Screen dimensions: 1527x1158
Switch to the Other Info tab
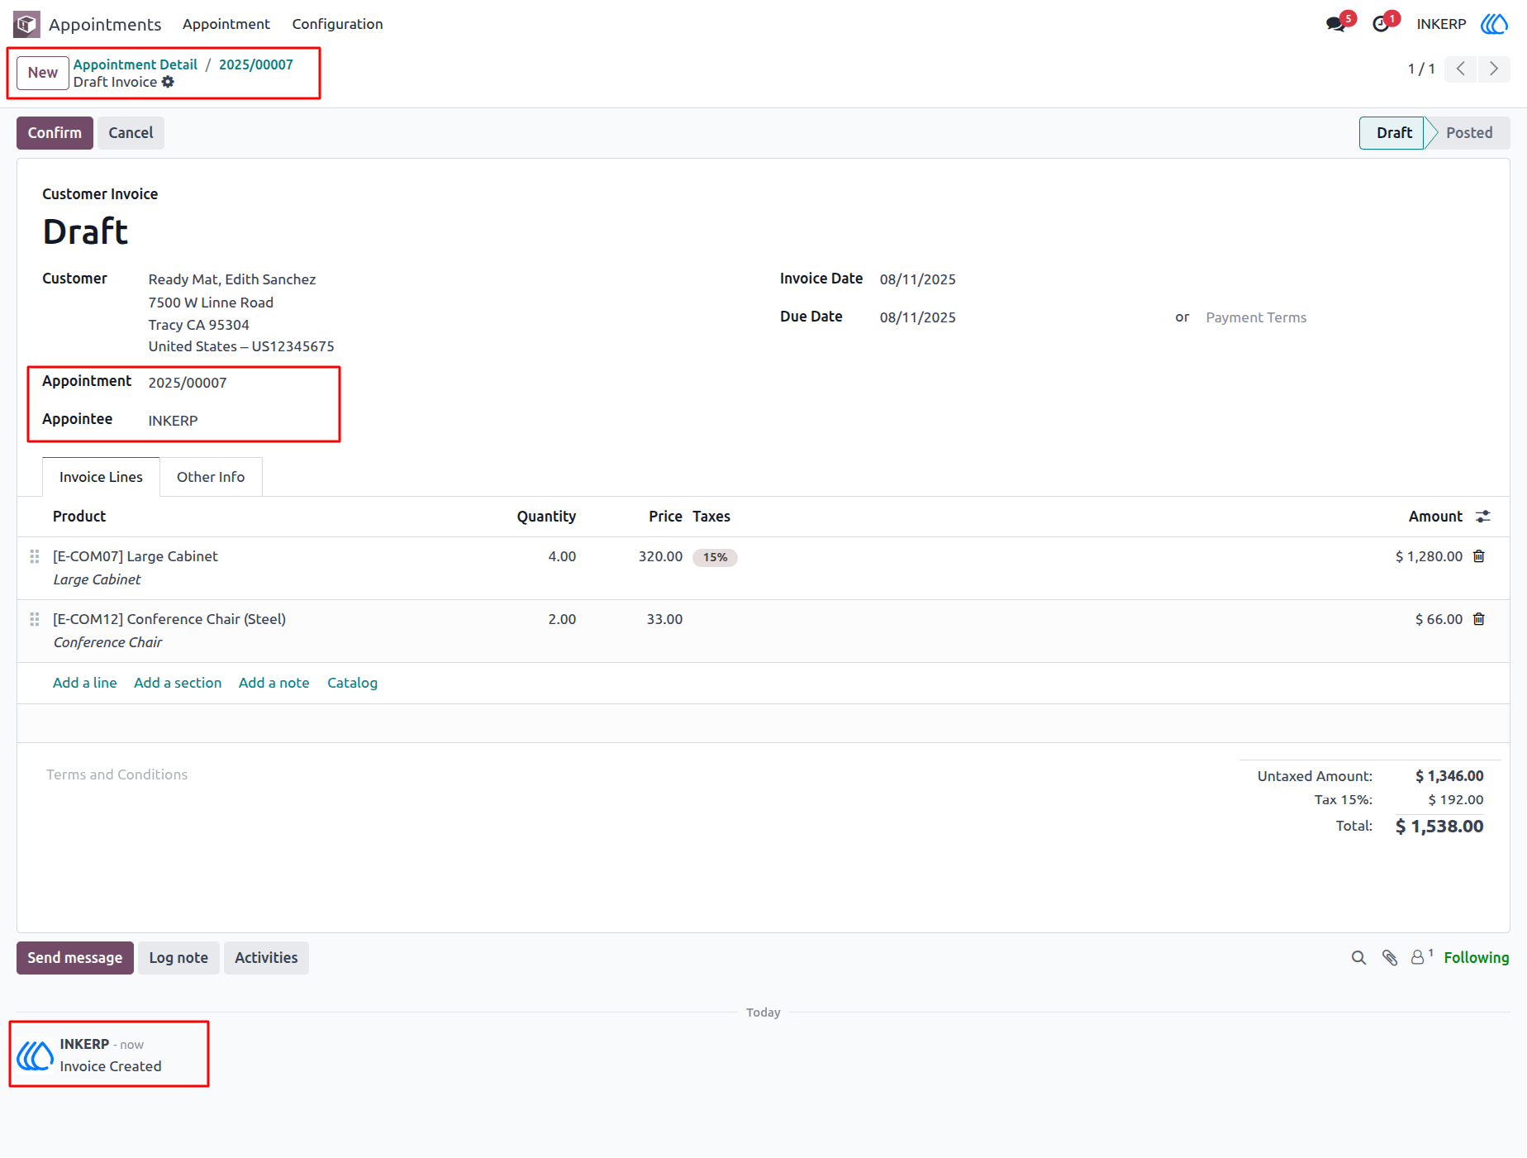211,477
